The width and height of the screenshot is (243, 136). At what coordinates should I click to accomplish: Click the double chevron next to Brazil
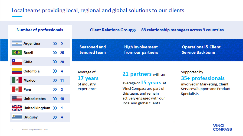[55, 53]
